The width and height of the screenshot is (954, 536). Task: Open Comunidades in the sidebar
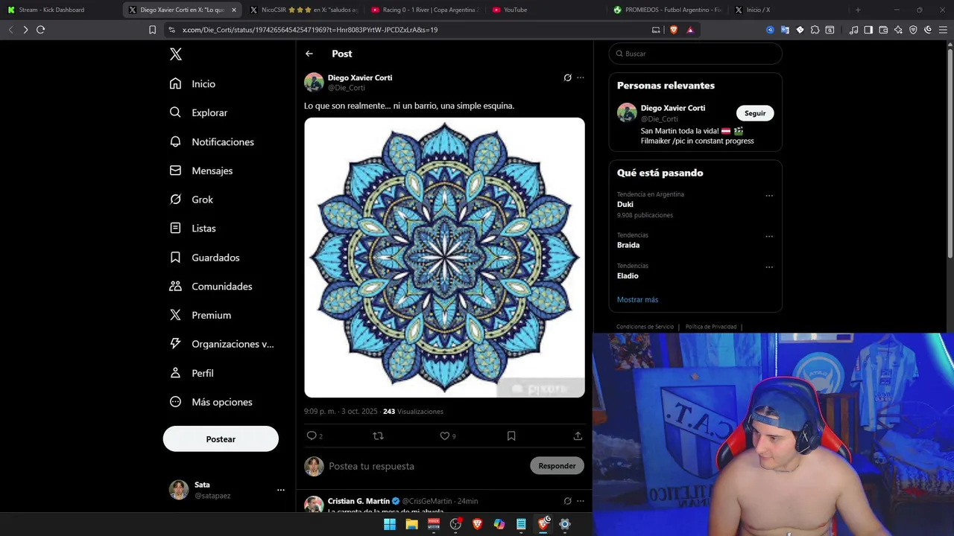click(211, 287)
